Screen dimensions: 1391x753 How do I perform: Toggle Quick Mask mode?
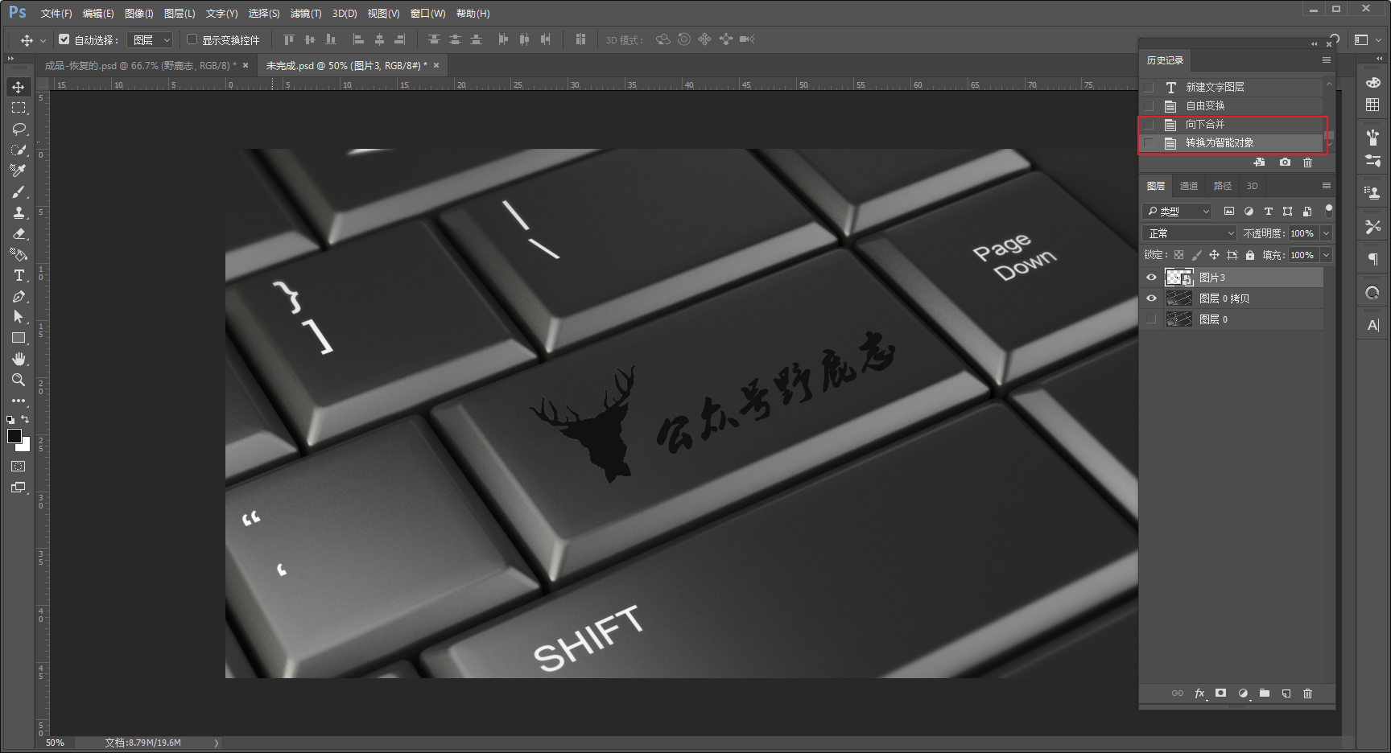(19, 467)
